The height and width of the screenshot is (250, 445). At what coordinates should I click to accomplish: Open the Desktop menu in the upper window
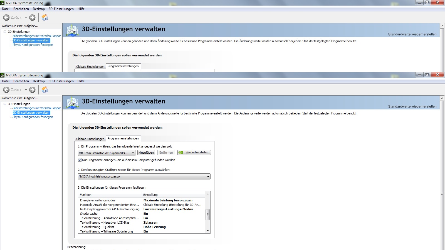(39, 9)
